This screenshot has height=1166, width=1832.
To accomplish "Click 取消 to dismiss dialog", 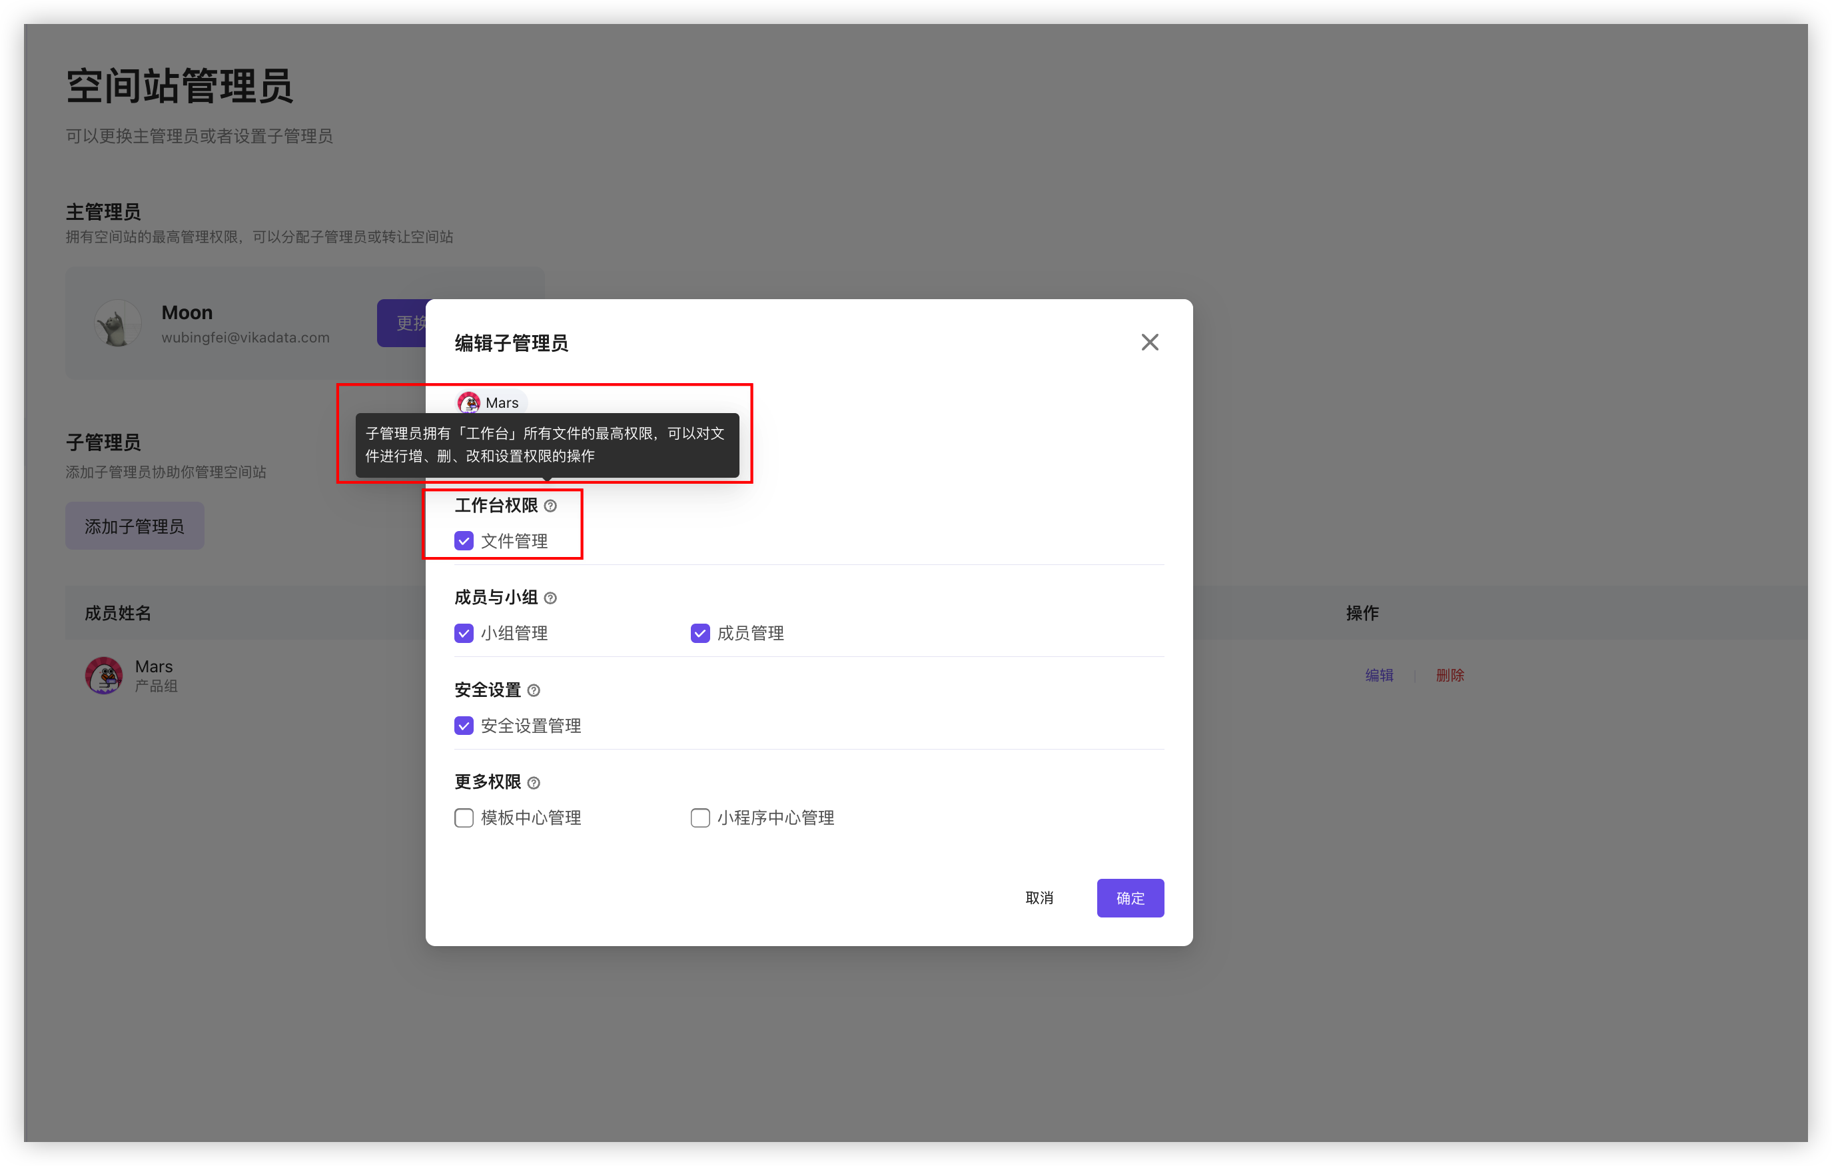I will [x=1041, y=897].
